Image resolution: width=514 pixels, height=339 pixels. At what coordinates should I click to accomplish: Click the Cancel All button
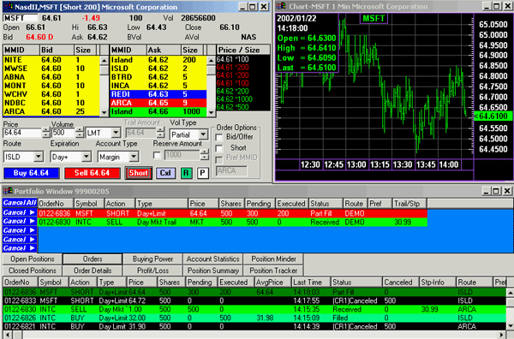[x=20, y=203]
